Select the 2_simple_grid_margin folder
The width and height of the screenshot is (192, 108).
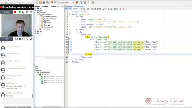pos(50,19)
